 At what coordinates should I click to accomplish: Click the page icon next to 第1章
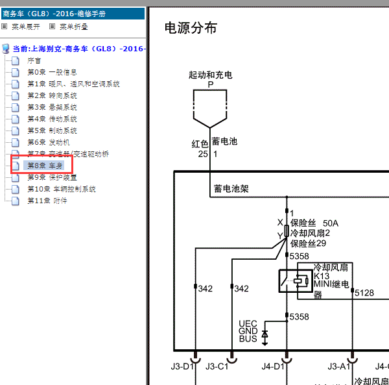(16, 84)
